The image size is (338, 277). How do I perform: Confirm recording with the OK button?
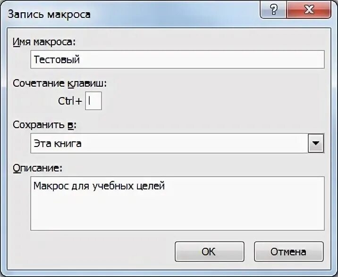[x=209, y=252]
